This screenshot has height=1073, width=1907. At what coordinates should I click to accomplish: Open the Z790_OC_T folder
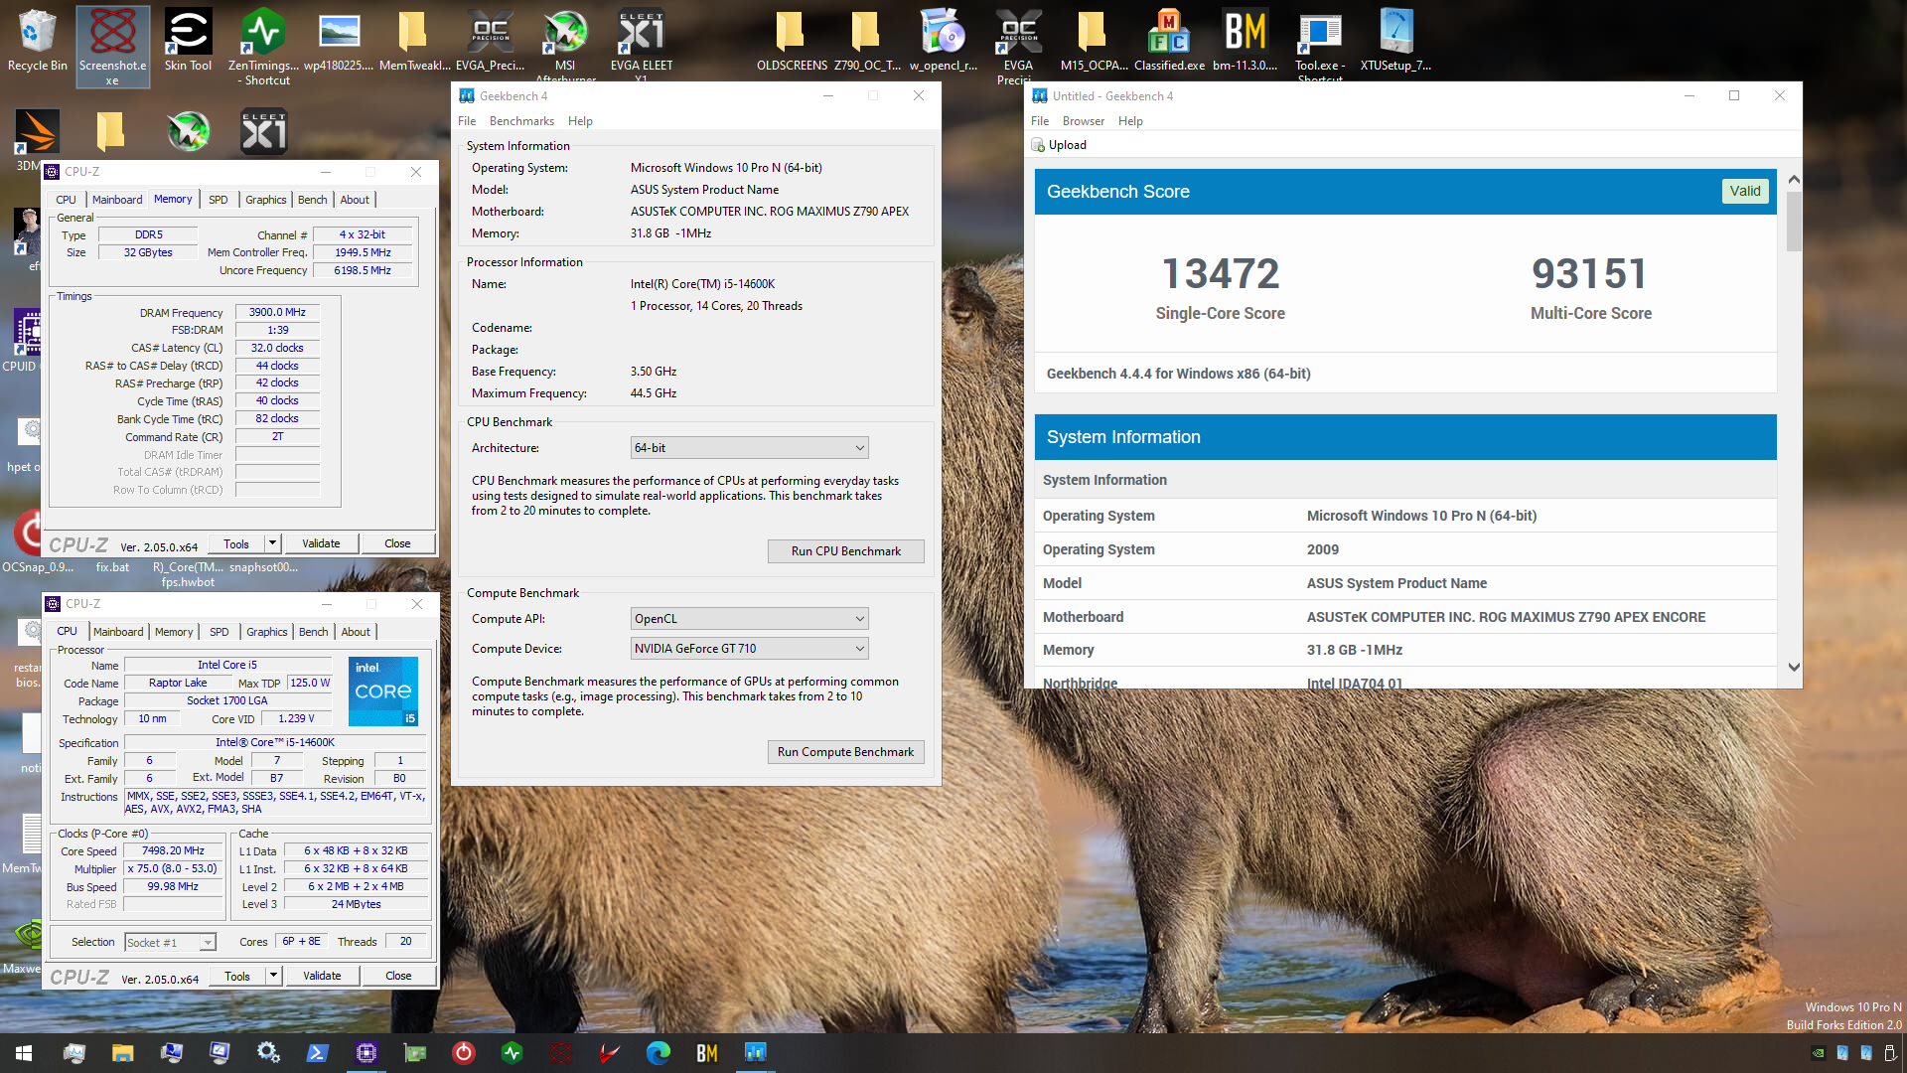[867, 40]
